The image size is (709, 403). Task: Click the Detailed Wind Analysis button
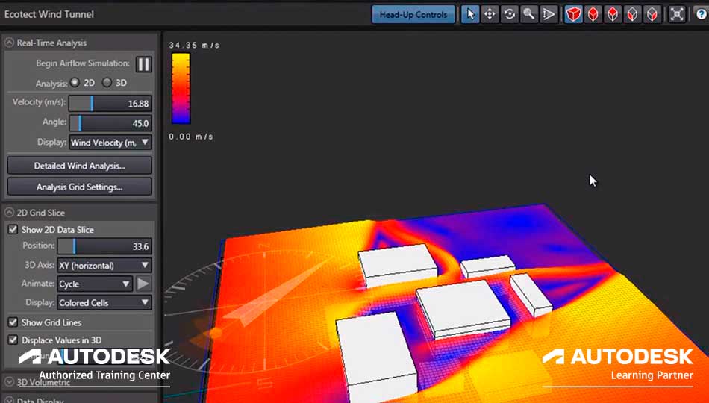click(x=79, y=166)
